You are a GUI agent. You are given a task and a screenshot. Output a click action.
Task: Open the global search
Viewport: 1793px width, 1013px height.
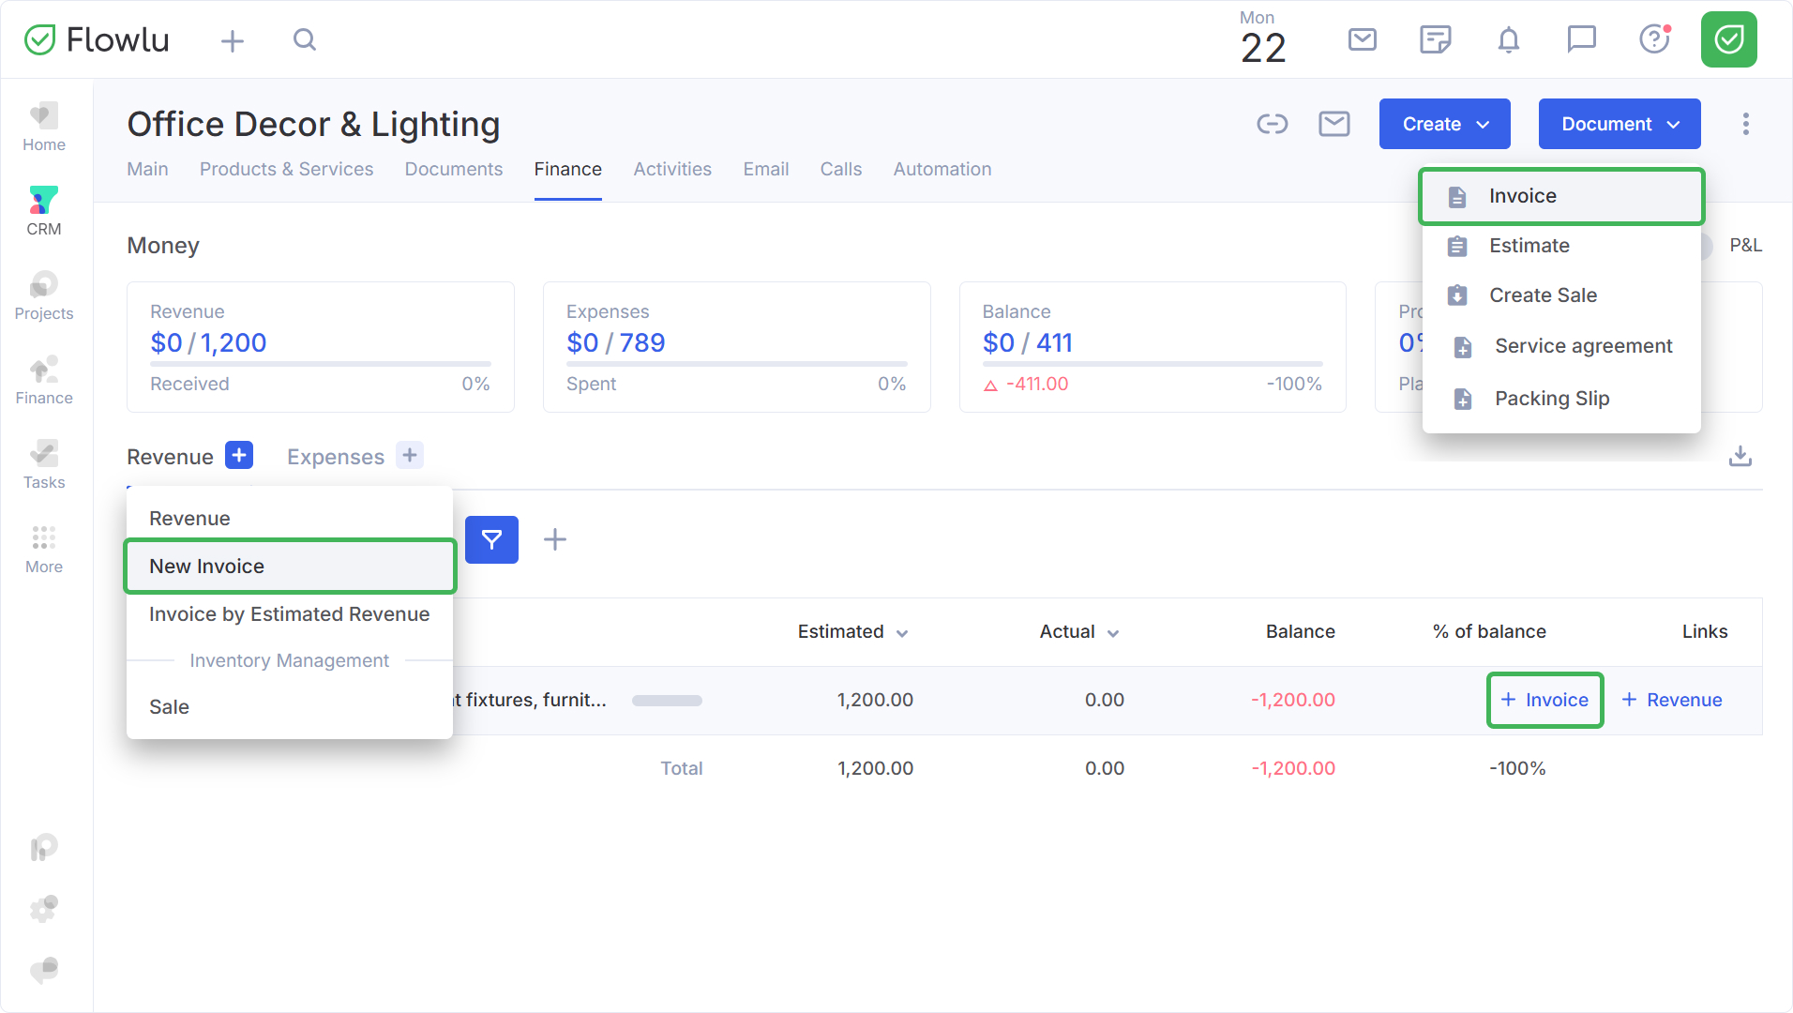[x=305, y=39]
